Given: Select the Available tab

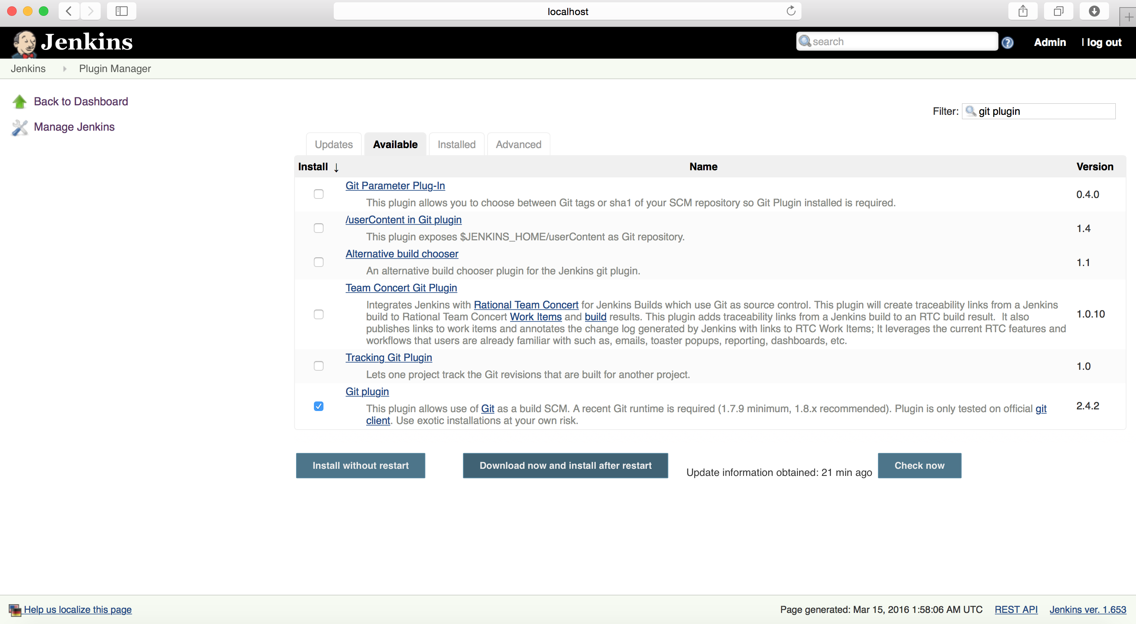Looking at the screenshot, I should coord(395,145).
